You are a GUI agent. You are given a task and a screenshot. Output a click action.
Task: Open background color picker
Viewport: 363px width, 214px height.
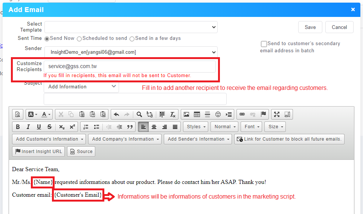click(x=32, y=114)
